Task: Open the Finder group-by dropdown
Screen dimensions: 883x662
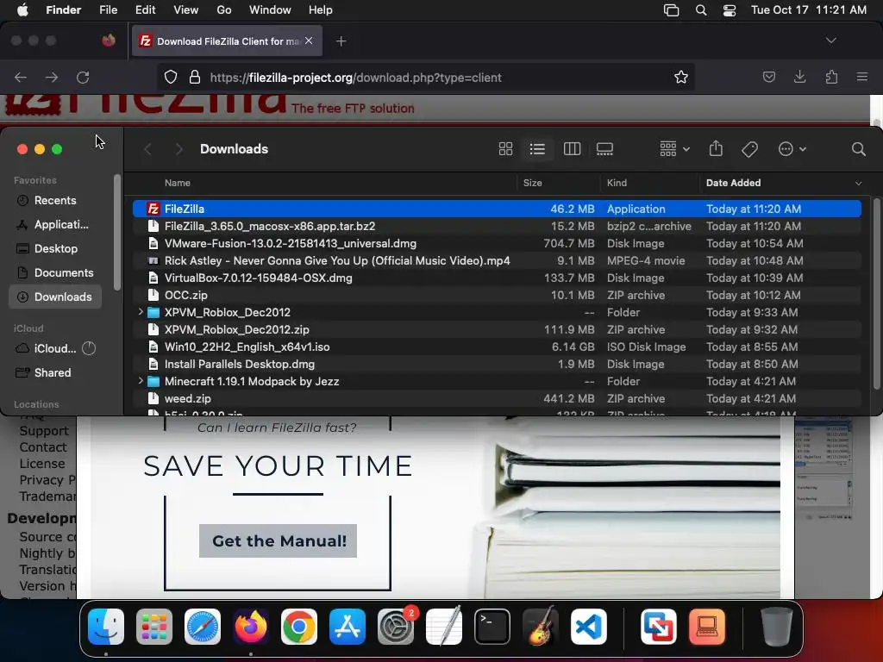Action: (674, 149)
